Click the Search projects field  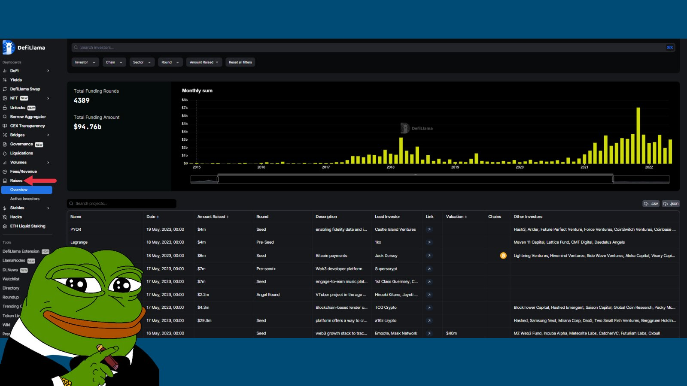(122, 204)
